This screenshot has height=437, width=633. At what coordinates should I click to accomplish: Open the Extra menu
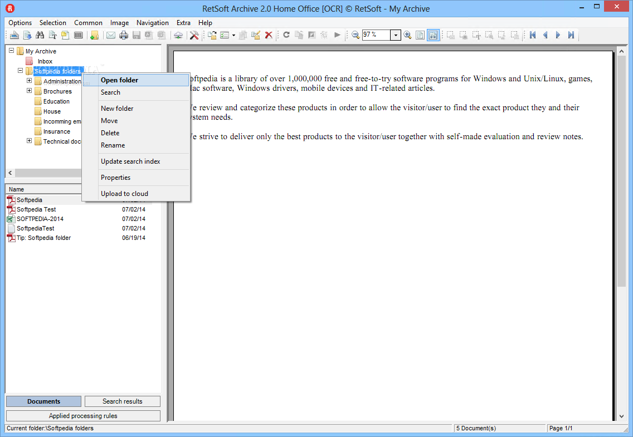pyautogui.click(x=183, y=23)
